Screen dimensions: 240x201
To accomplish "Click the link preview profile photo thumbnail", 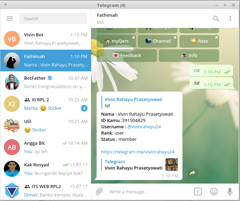I will click(x=172, y=165).
